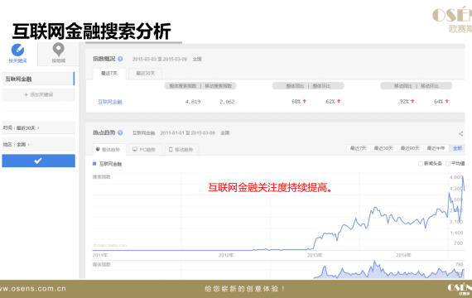Set chart range to 最近90天

pos(410,148)
